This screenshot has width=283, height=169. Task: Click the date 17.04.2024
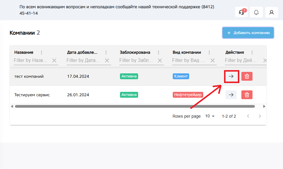click(x=78, y=76)
